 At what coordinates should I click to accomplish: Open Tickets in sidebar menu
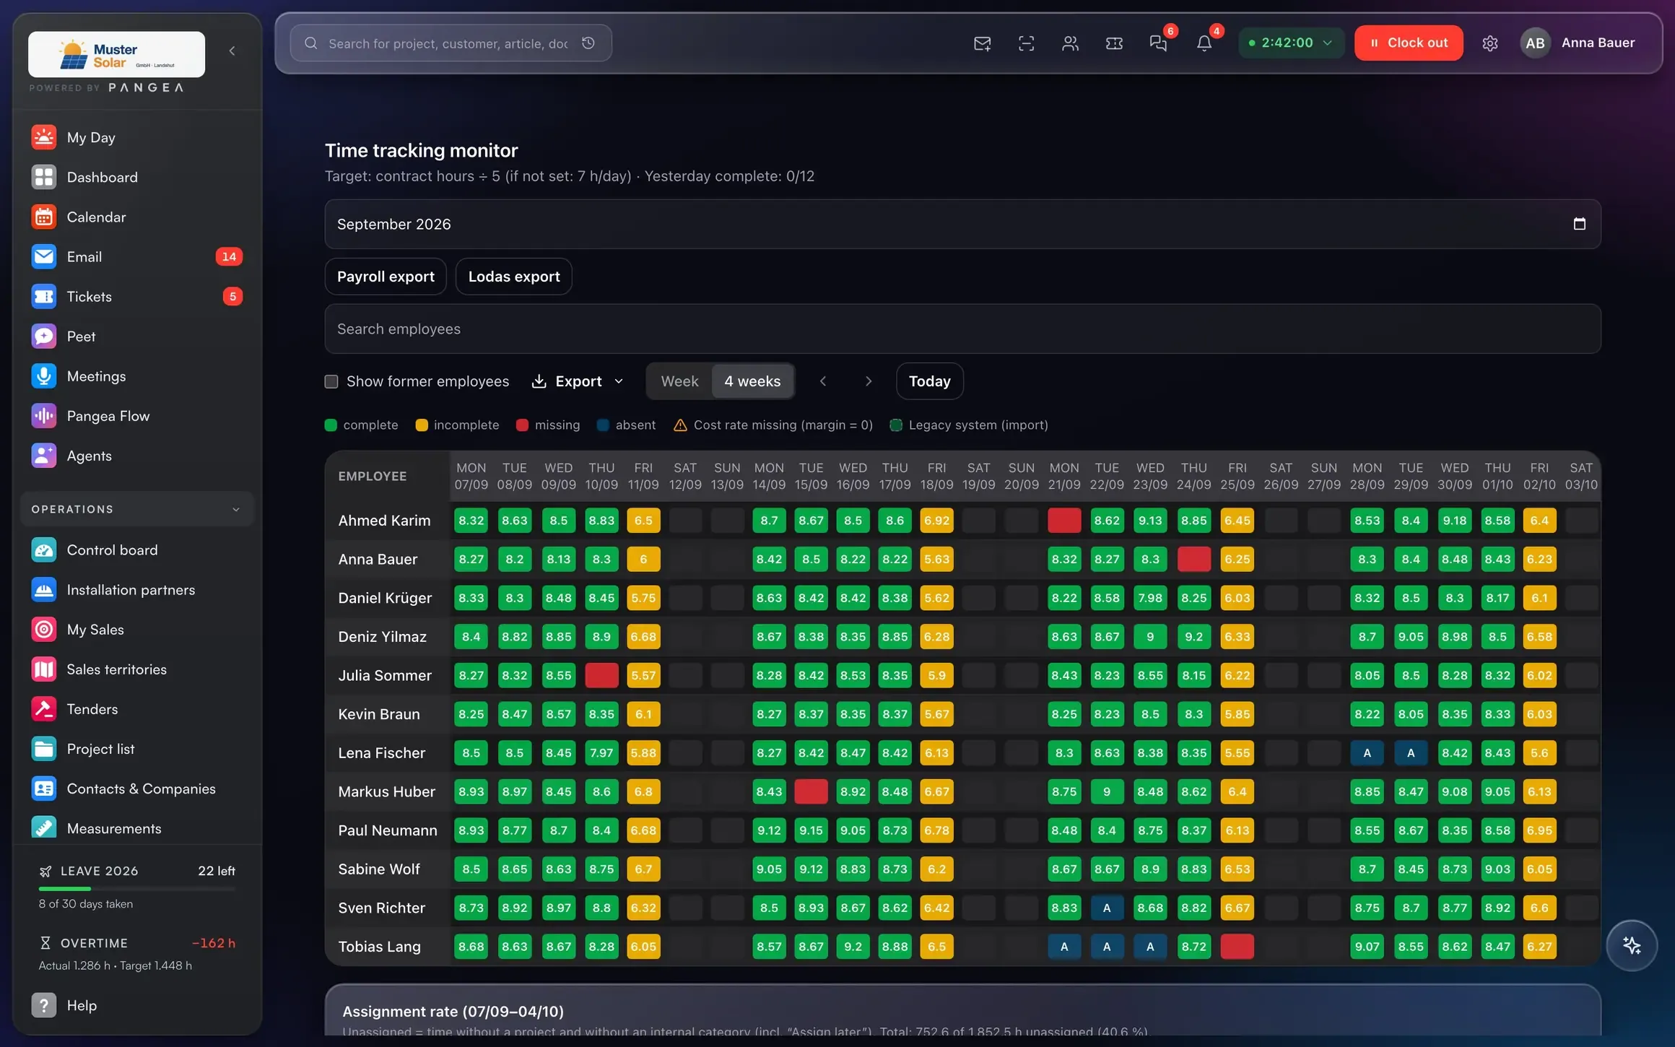point(137,297)
